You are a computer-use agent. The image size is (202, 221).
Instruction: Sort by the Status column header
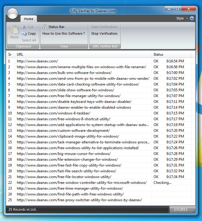pos(171,54)
